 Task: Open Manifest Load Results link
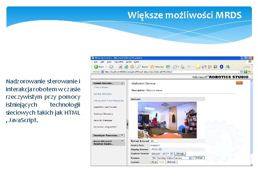coord(105,107)
